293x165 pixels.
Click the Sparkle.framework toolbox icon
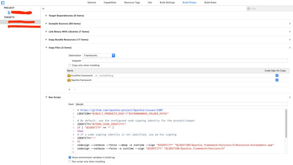pos(69,80)
